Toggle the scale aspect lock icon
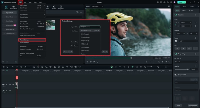The image size is (200, 108). click(175, 24)
